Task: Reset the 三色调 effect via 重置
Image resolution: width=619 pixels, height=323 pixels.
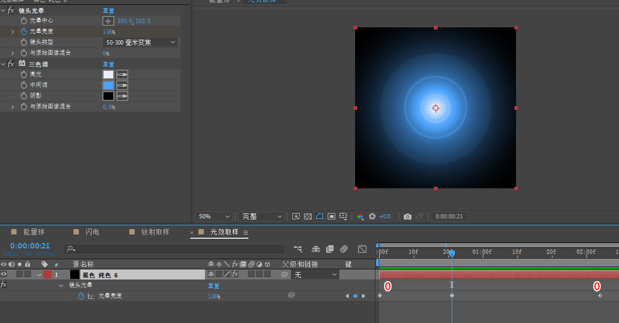Action: click(108, 64)
